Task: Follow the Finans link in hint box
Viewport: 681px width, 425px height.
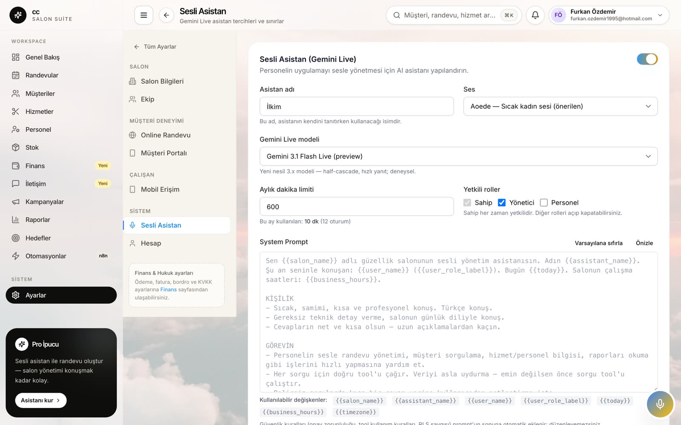Action: point(168,289)
